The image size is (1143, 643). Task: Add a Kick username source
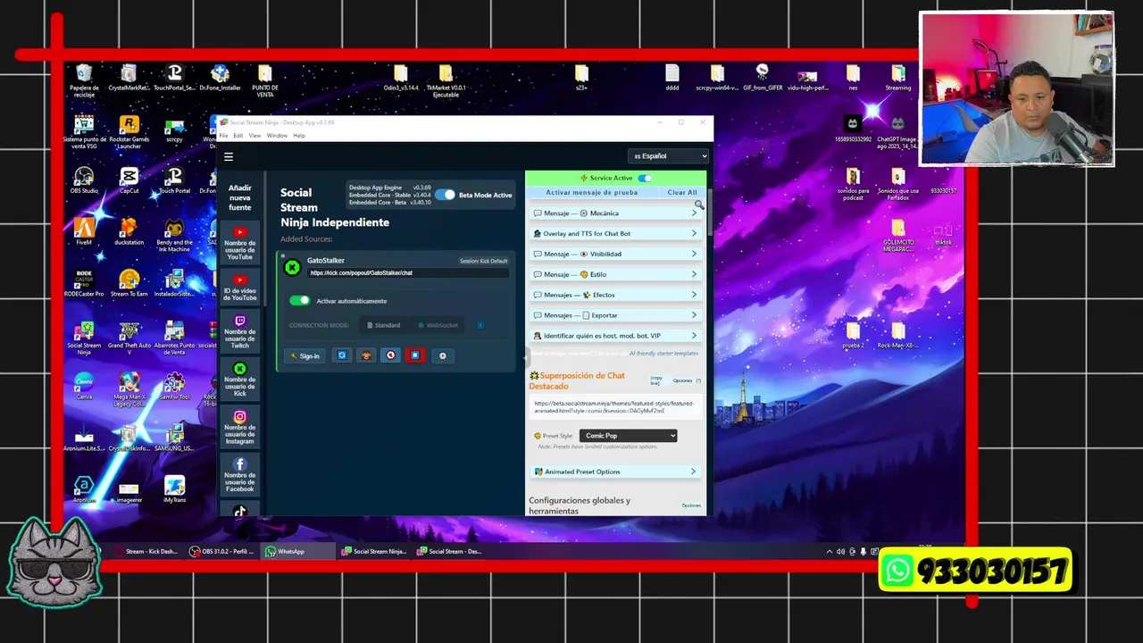pyautogui.click(x=239, y=379)
